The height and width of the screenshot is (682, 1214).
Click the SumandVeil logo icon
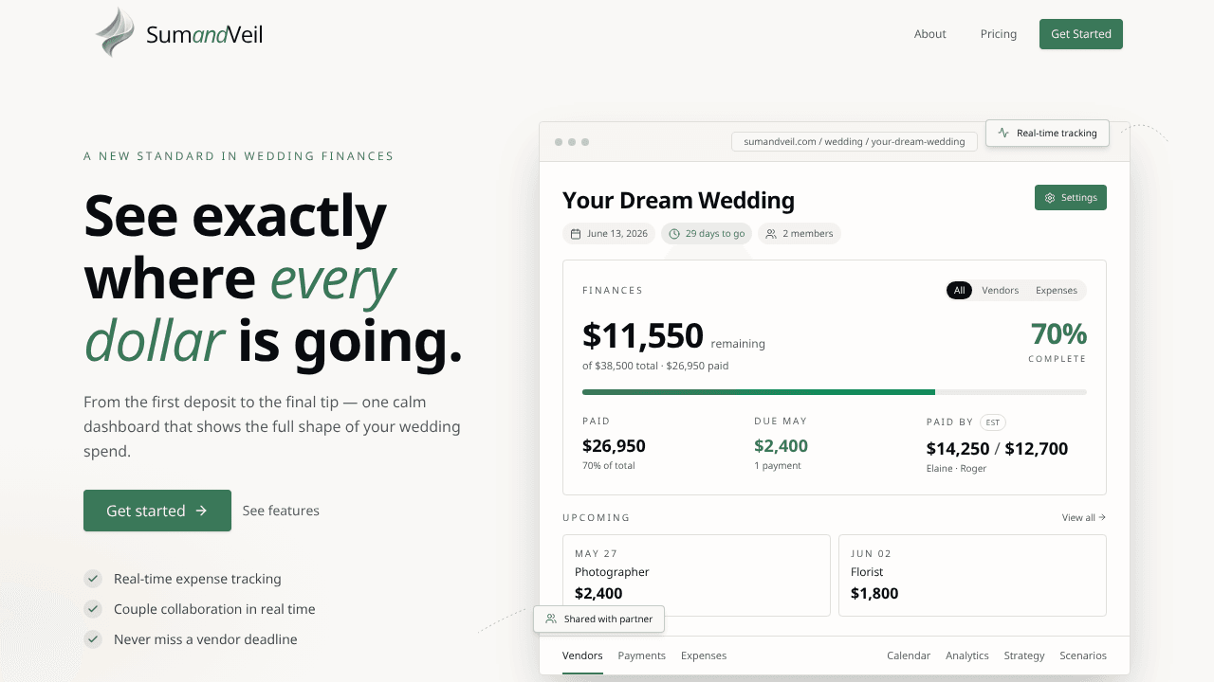(x=115, y=33)
